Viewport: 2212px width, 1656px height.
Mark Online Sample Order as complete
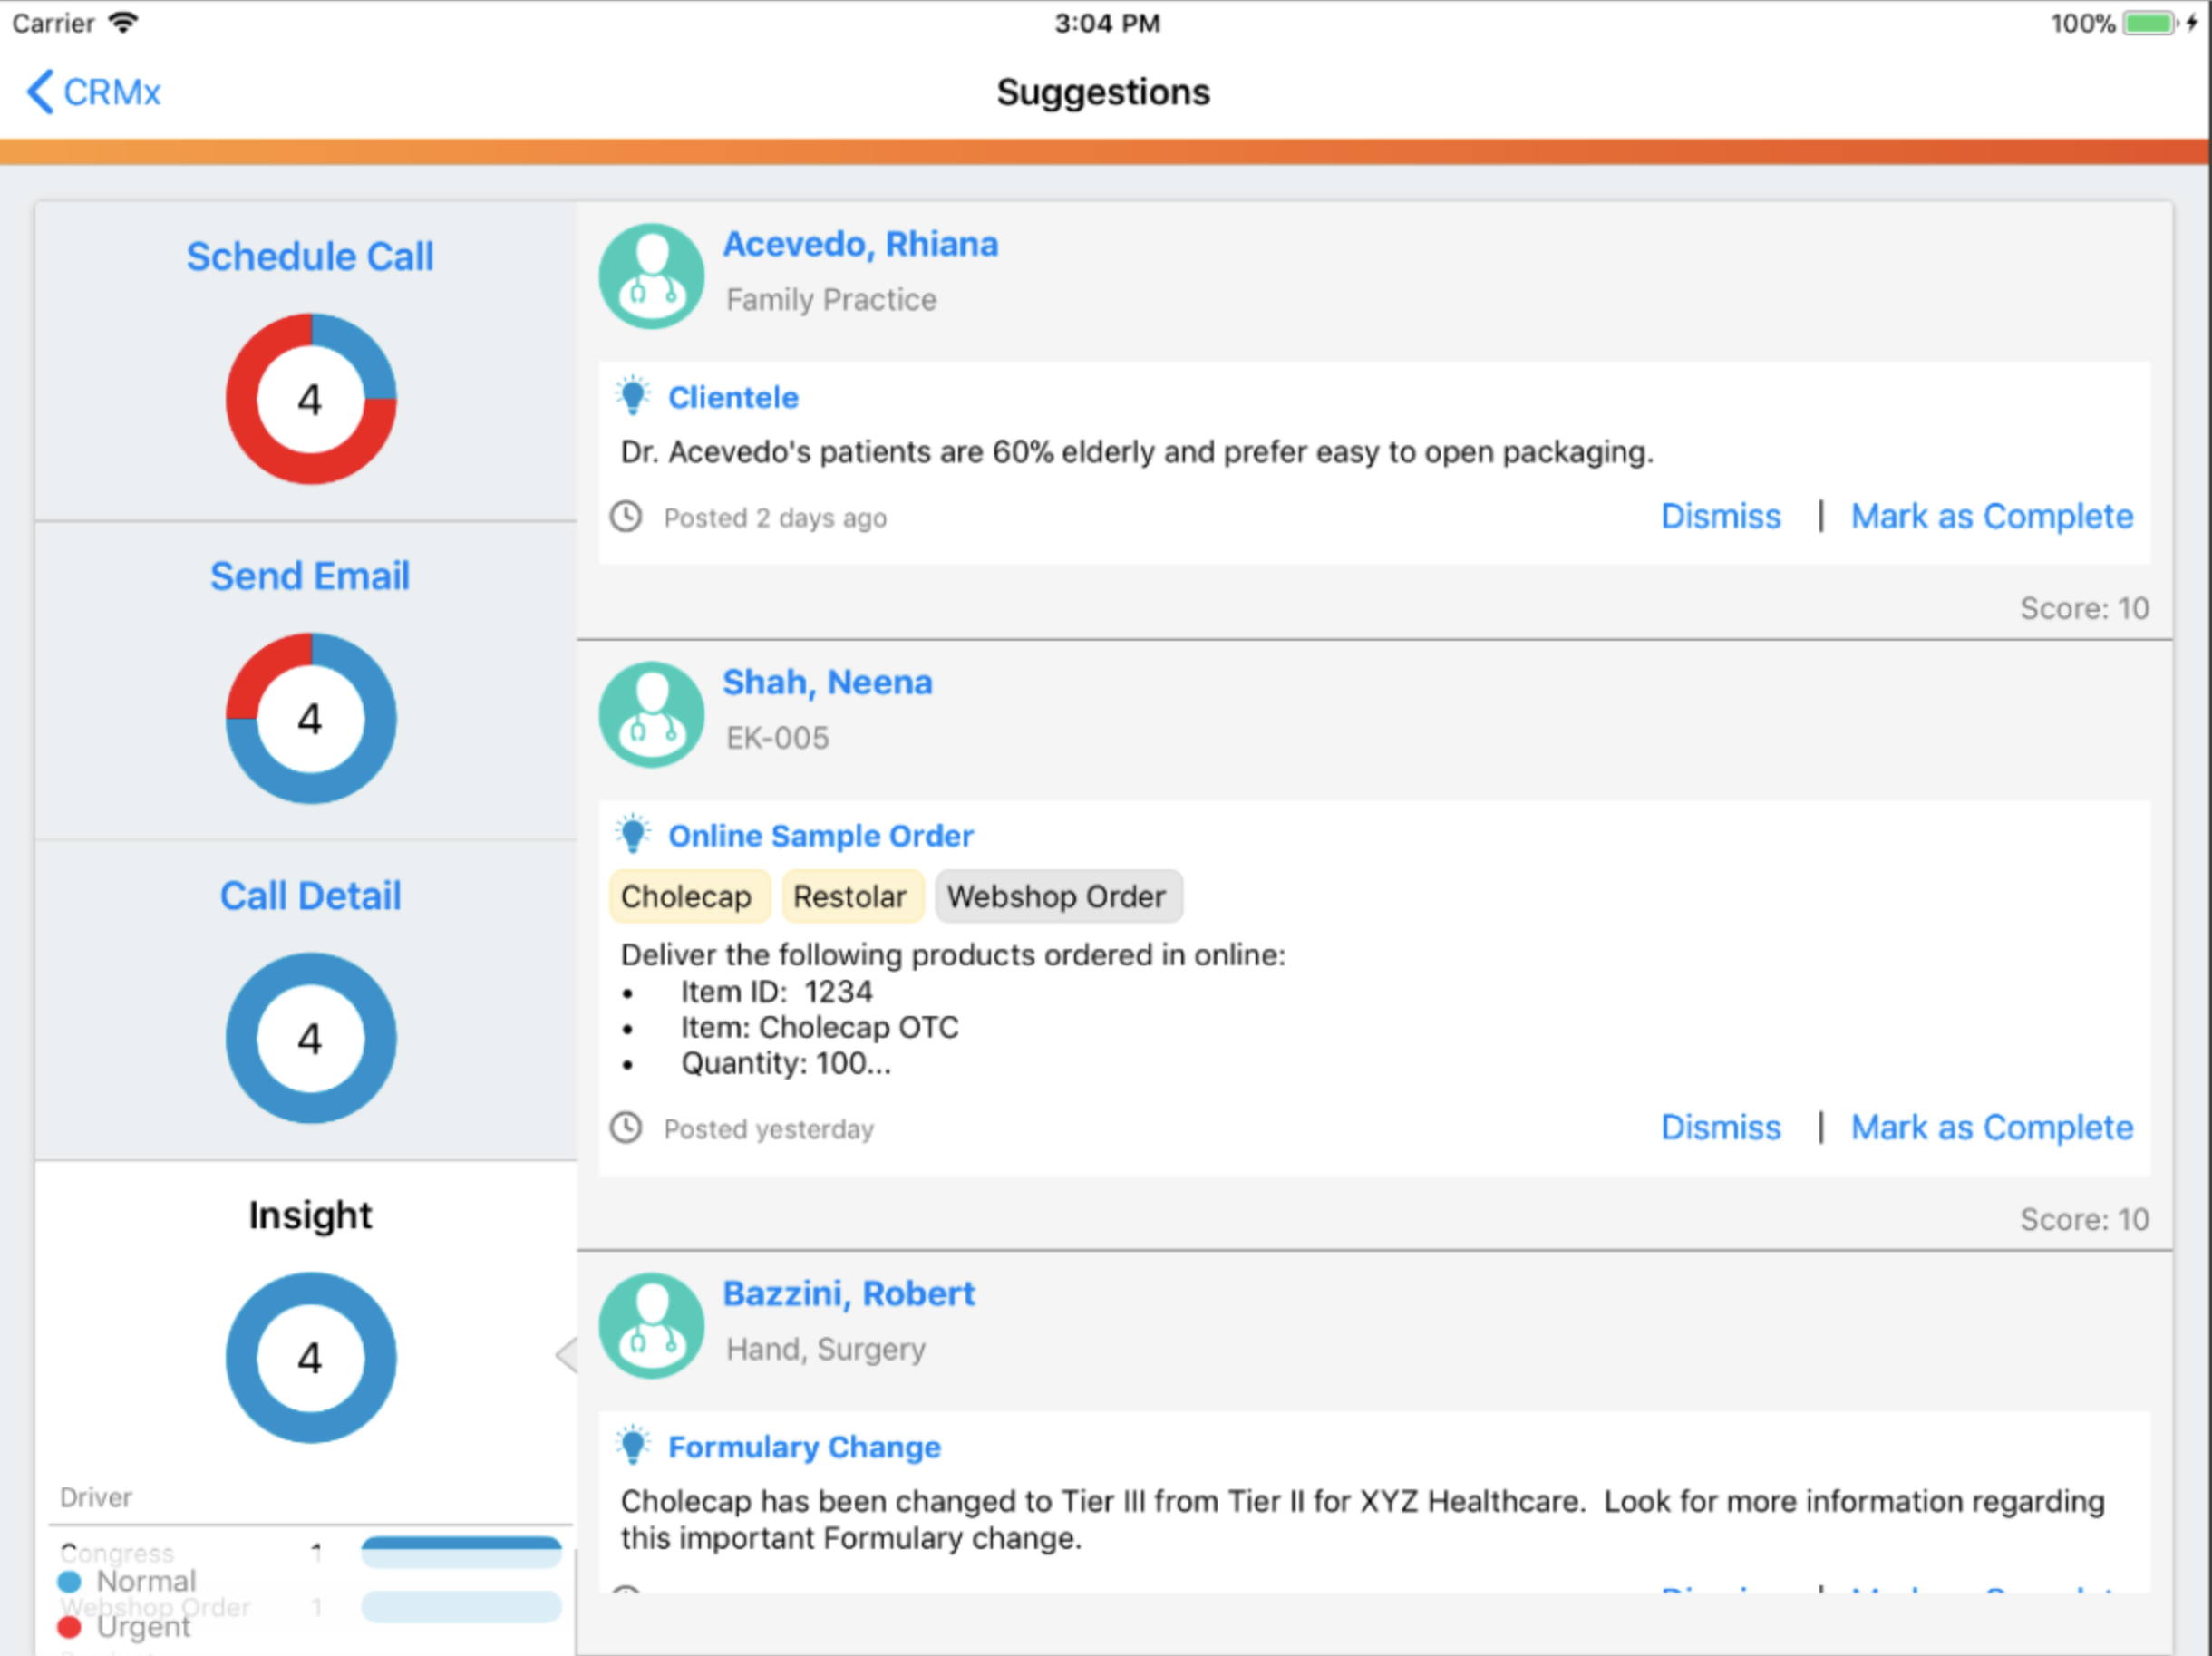click(x=1991, y=1128)
